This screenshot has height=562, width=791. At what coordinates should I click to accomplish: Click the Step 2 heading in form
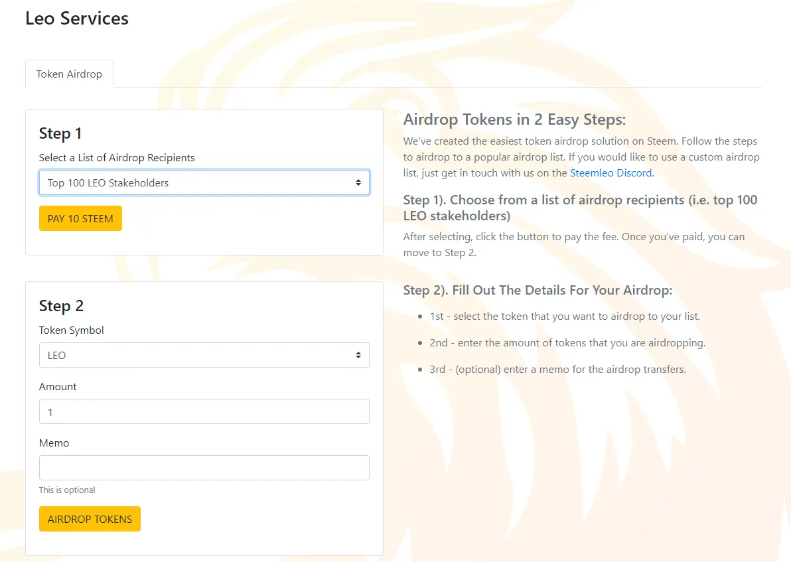tap(61, 307)
